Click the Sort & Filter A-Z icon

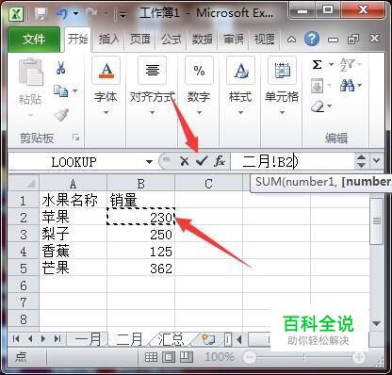click(x=348, y=65)
